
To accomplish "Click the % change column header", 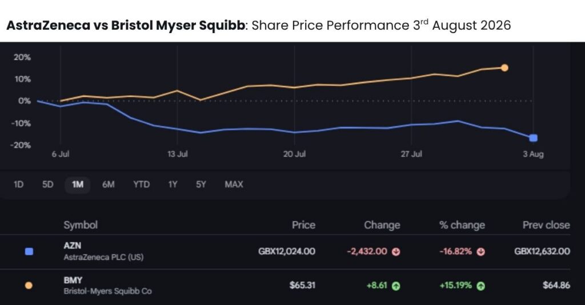I will [x=462, y=225].
